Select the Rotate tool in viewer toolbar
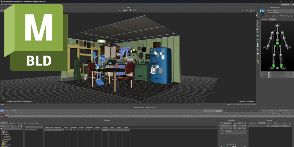 (258, 23)
